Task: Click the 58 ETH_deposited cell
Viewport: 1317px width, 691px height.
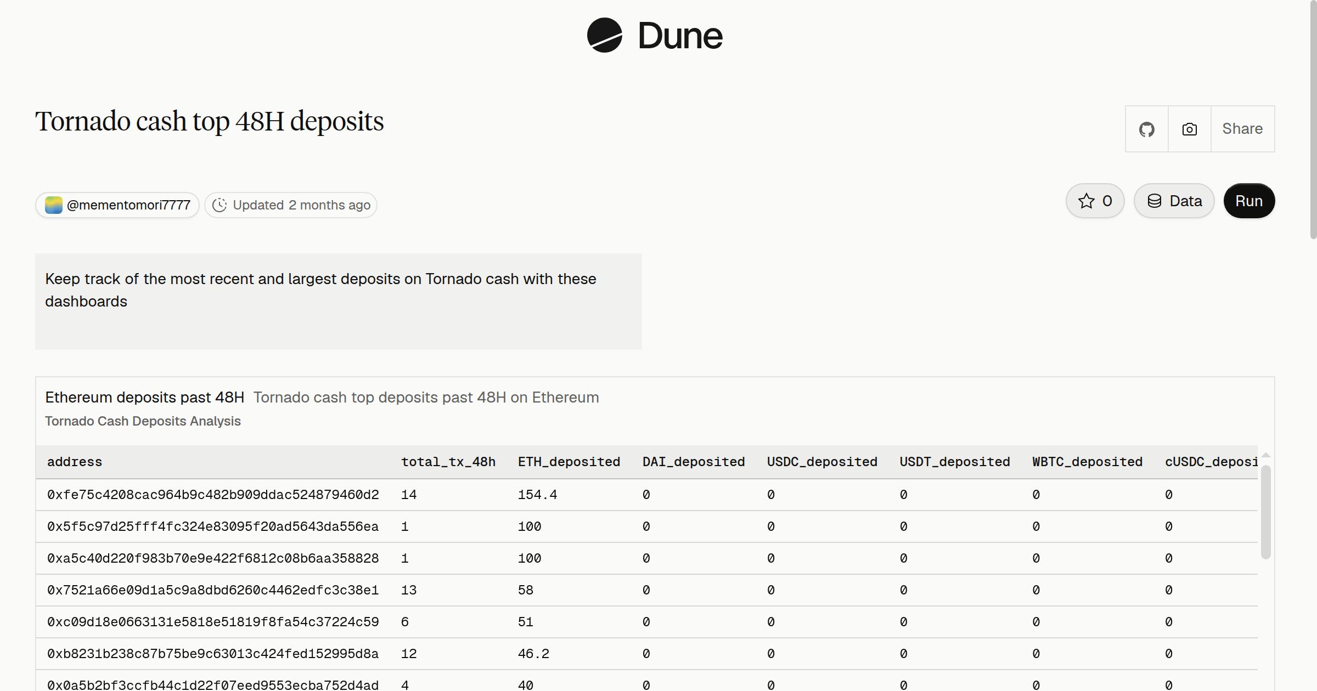Action: click(526, 590)
